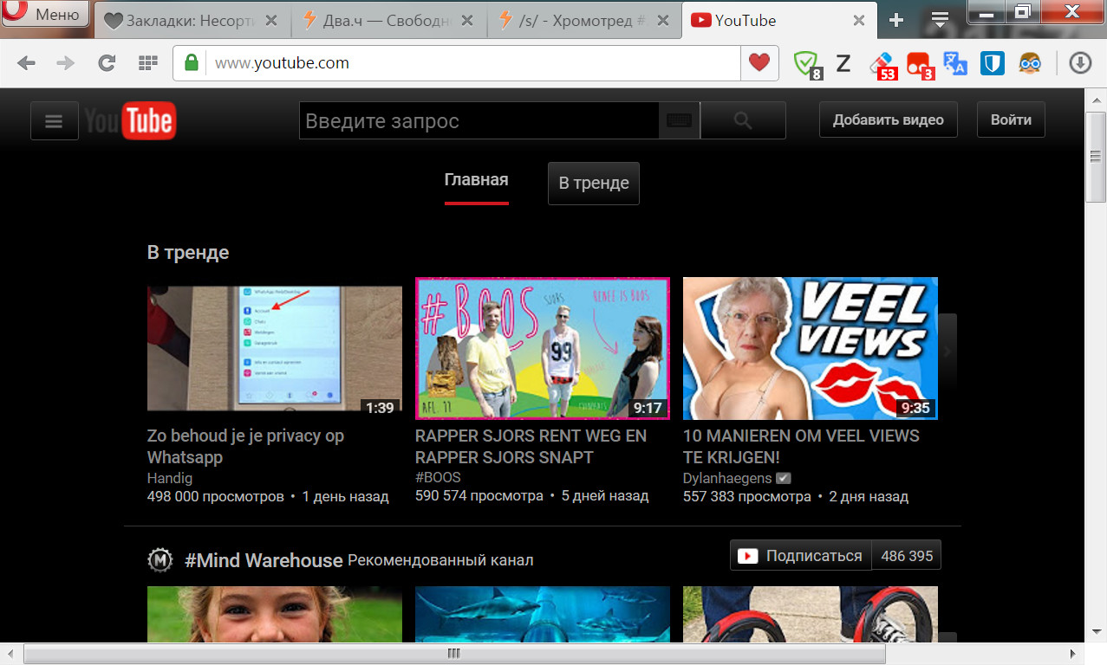Open the Dylanhaegens channel link

tap(727, 478)
